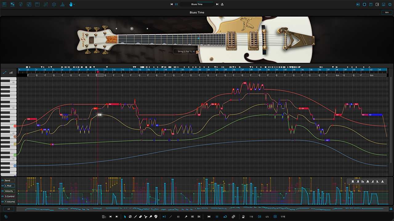Viewport: 394px width, 221px height.
Task: Switch to the Velocity lane tab
Action: coord(9,191)
